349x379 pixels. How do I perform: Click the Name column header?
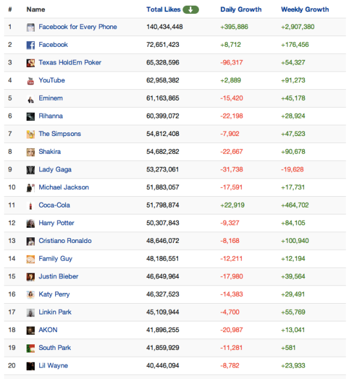click(36, 9)
